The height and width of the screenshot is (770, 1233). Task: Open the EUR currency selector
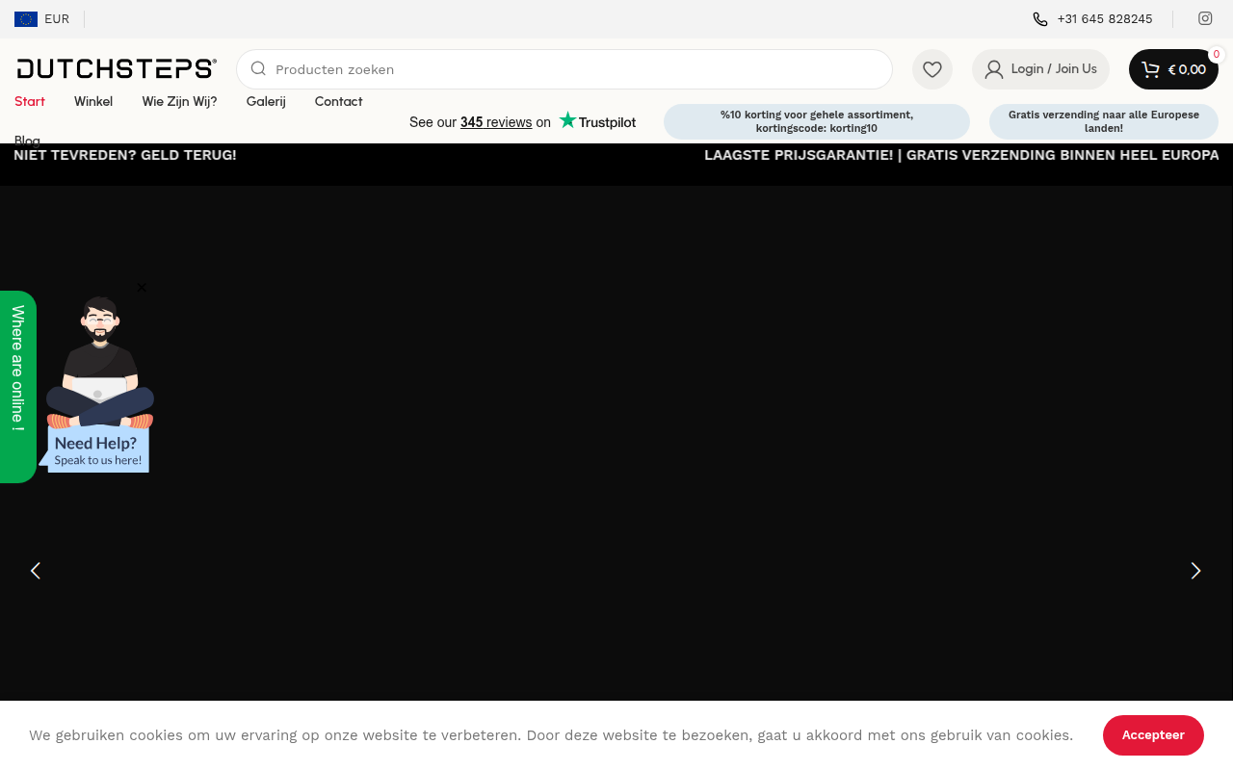[41, 19]
